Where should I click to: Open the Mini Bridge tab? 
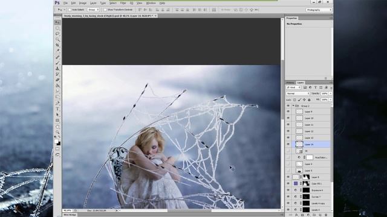(x=70, y=215)
